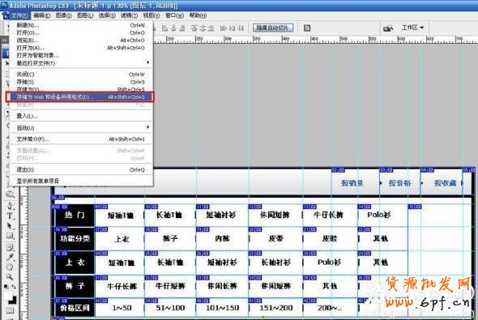Image resolution: width=478 pixels, height=320 pixels.
Task: Select the Horizontal Type tool
Action: point(10,215)
